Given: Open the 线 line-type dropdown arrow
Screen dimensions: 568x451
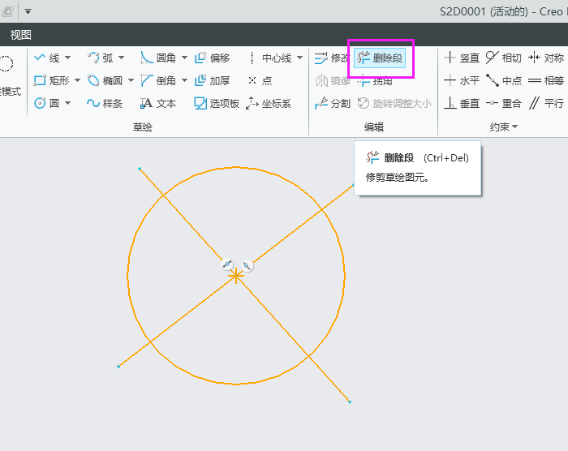Looking at the screenshot, I should pyautogui.click(x=67, y=58).
